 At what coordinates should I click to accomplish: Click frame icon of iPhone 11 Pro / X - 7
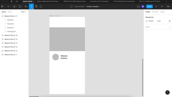(2, 16)
